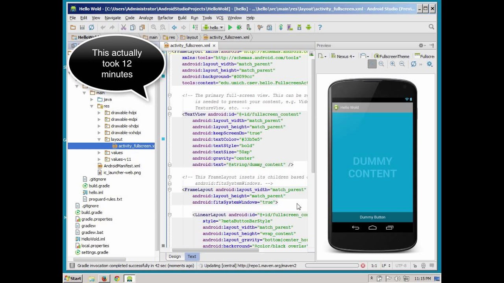
Task: Click the Replace magnifier icon
Action: (x=163, y=28)
